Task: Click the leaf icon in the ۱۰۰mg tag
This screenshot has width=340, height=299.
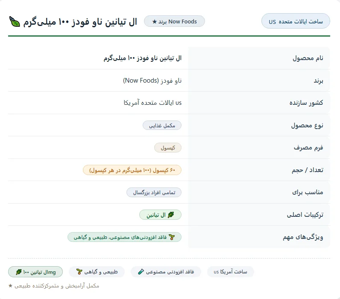Action: coord(19,272)
